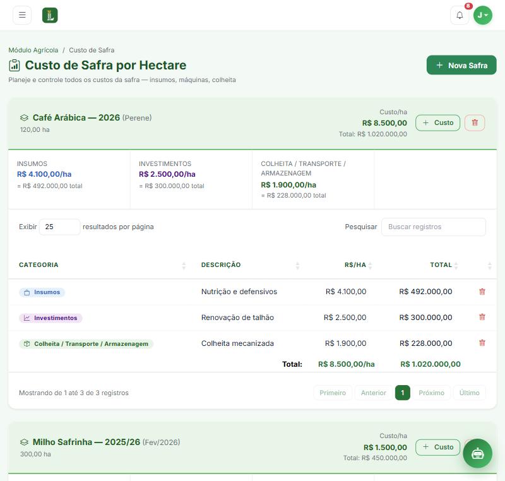This screenshot has width=505, height=481.
Task: Delete the Colheita mecanizada row
Action: (482, 343)
